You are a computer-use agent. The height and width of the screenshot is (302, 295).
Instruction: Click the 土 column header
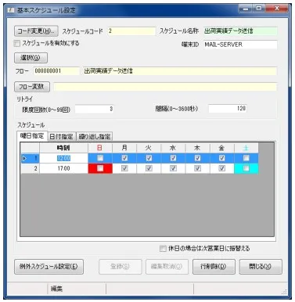point(246,148)
